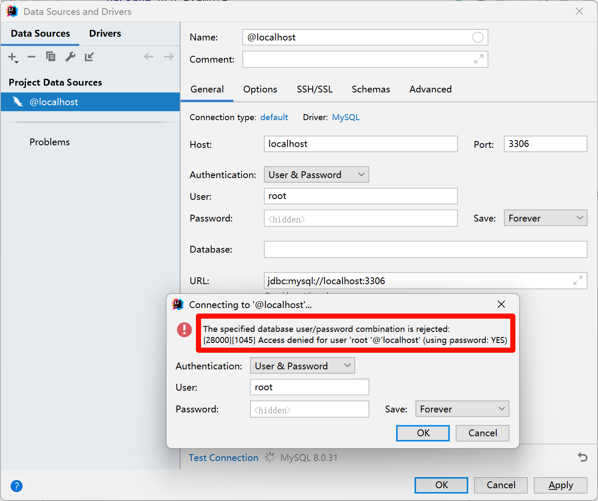Click the Database input field
This screenshot has width=598, height=501.
click(x=425, y=249)
